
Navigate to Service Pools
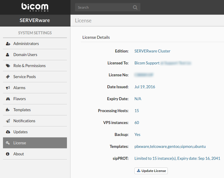click(x=24, y=77)
